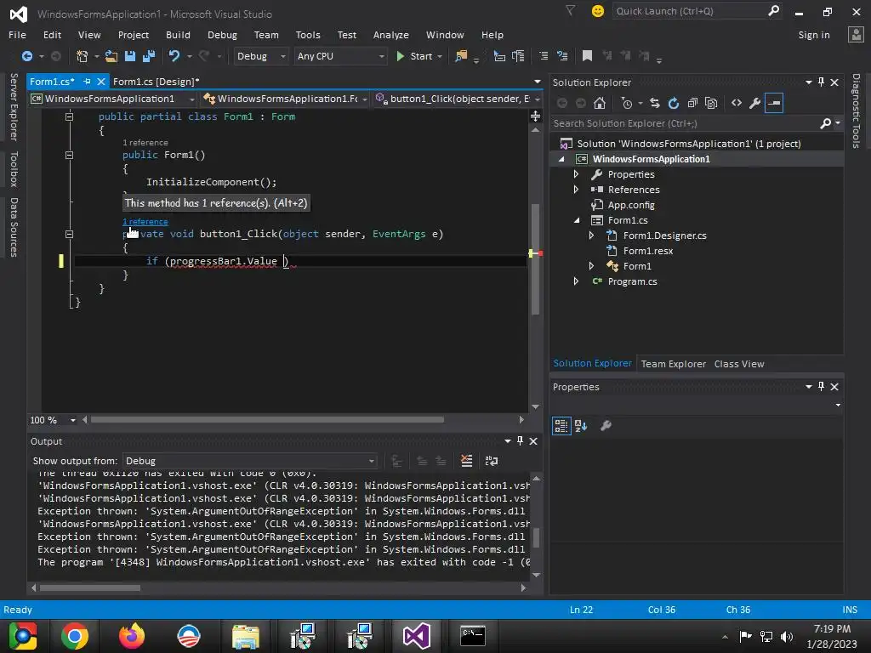Click the Open File folder icon
This screenshot has width=871, height=653.
111,56
